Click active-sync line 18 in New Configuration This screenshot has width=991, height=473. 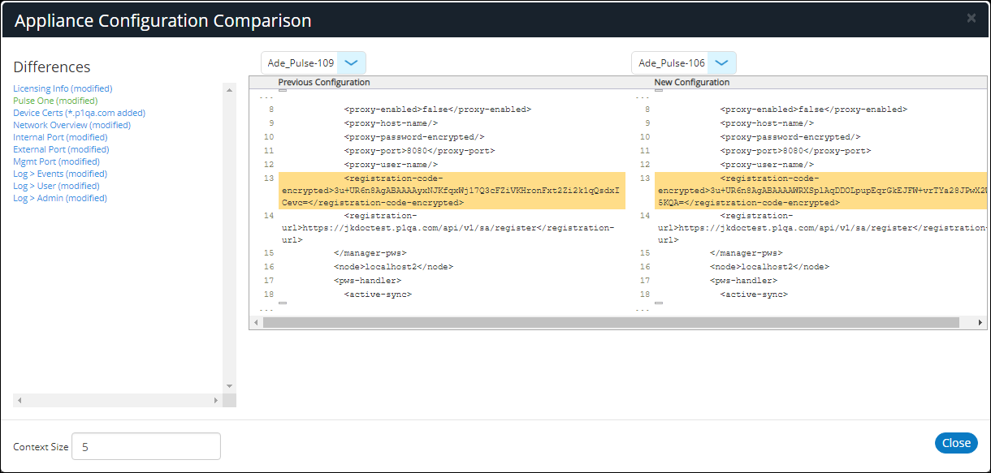(x=754, y=295)
